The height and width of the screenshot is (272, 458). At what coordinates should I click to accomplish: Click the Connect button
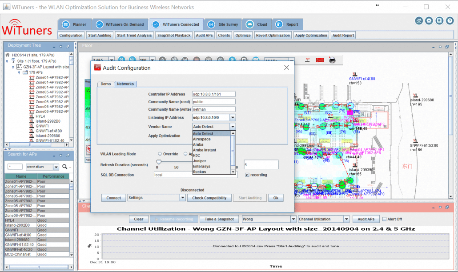114,198
